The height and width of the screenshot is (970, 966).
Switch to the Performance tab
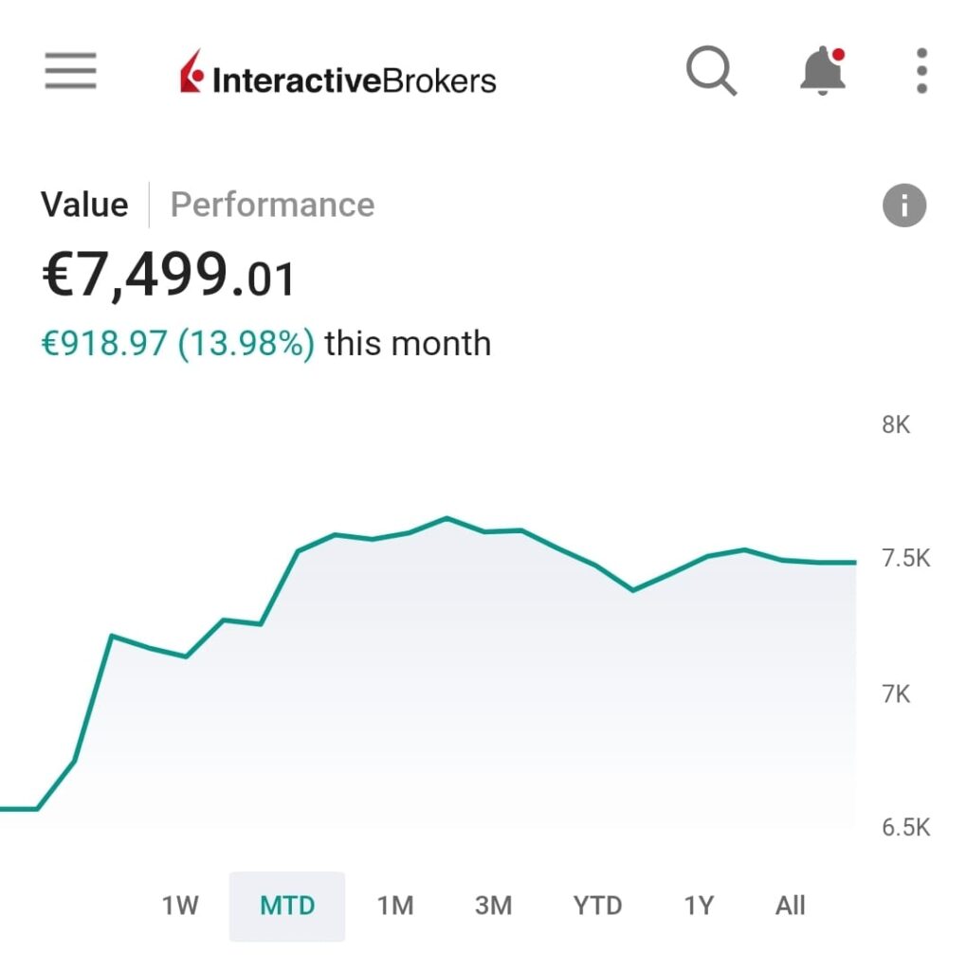(272, 205)
